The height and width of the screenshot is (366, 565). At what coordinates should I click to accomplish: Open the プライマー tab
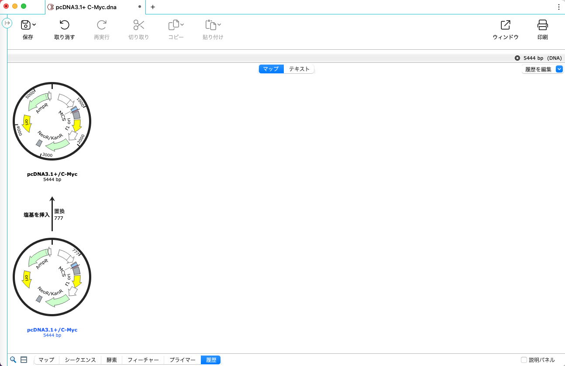[182, 360]
